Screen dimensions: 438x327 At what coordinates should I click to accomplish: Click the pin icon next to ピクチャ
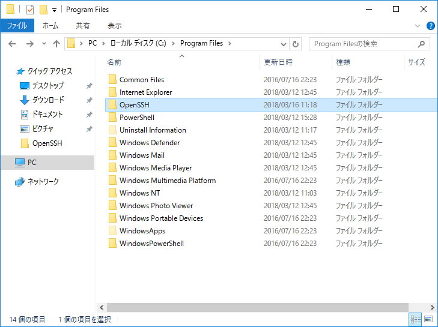pos(90,129)
